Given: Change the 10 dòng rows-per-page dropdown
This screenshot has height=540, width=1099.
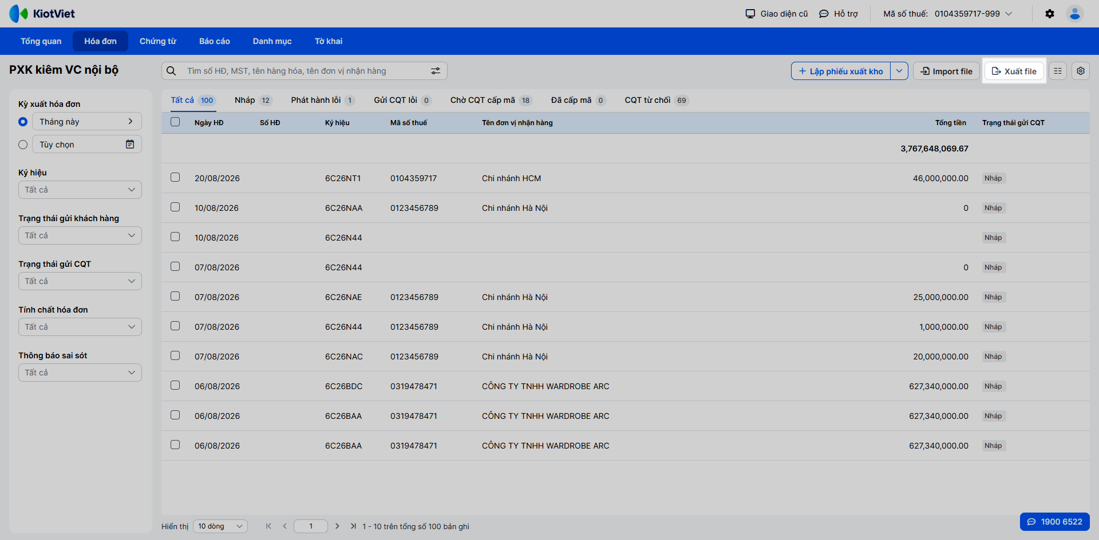Looking at the screenshot, I should [220, 526].
